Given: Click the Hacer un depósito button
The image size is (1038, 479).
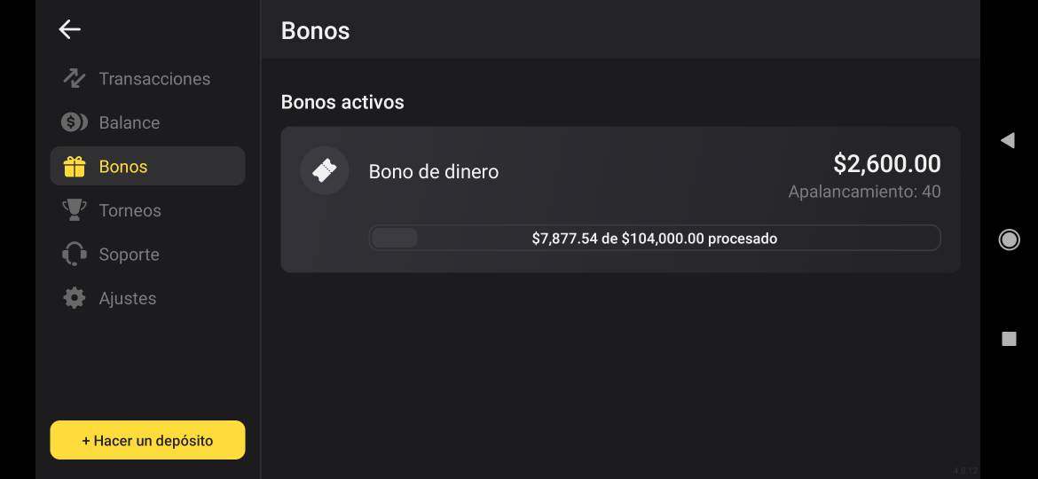Looking at the screenshot, I should point(147,440).
